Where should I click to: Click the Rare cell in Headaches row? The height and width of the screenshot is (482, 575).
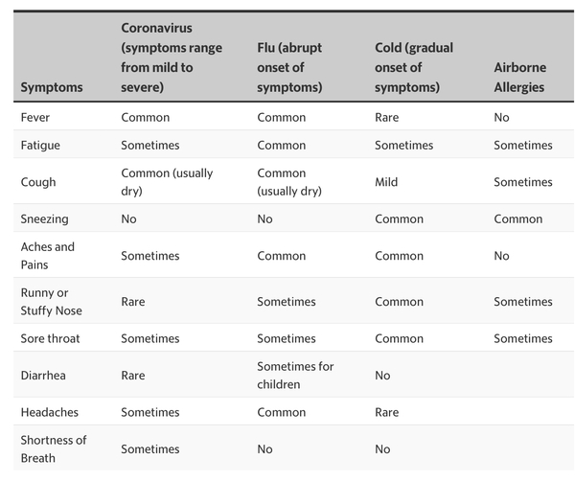click(x=388, y=412)
